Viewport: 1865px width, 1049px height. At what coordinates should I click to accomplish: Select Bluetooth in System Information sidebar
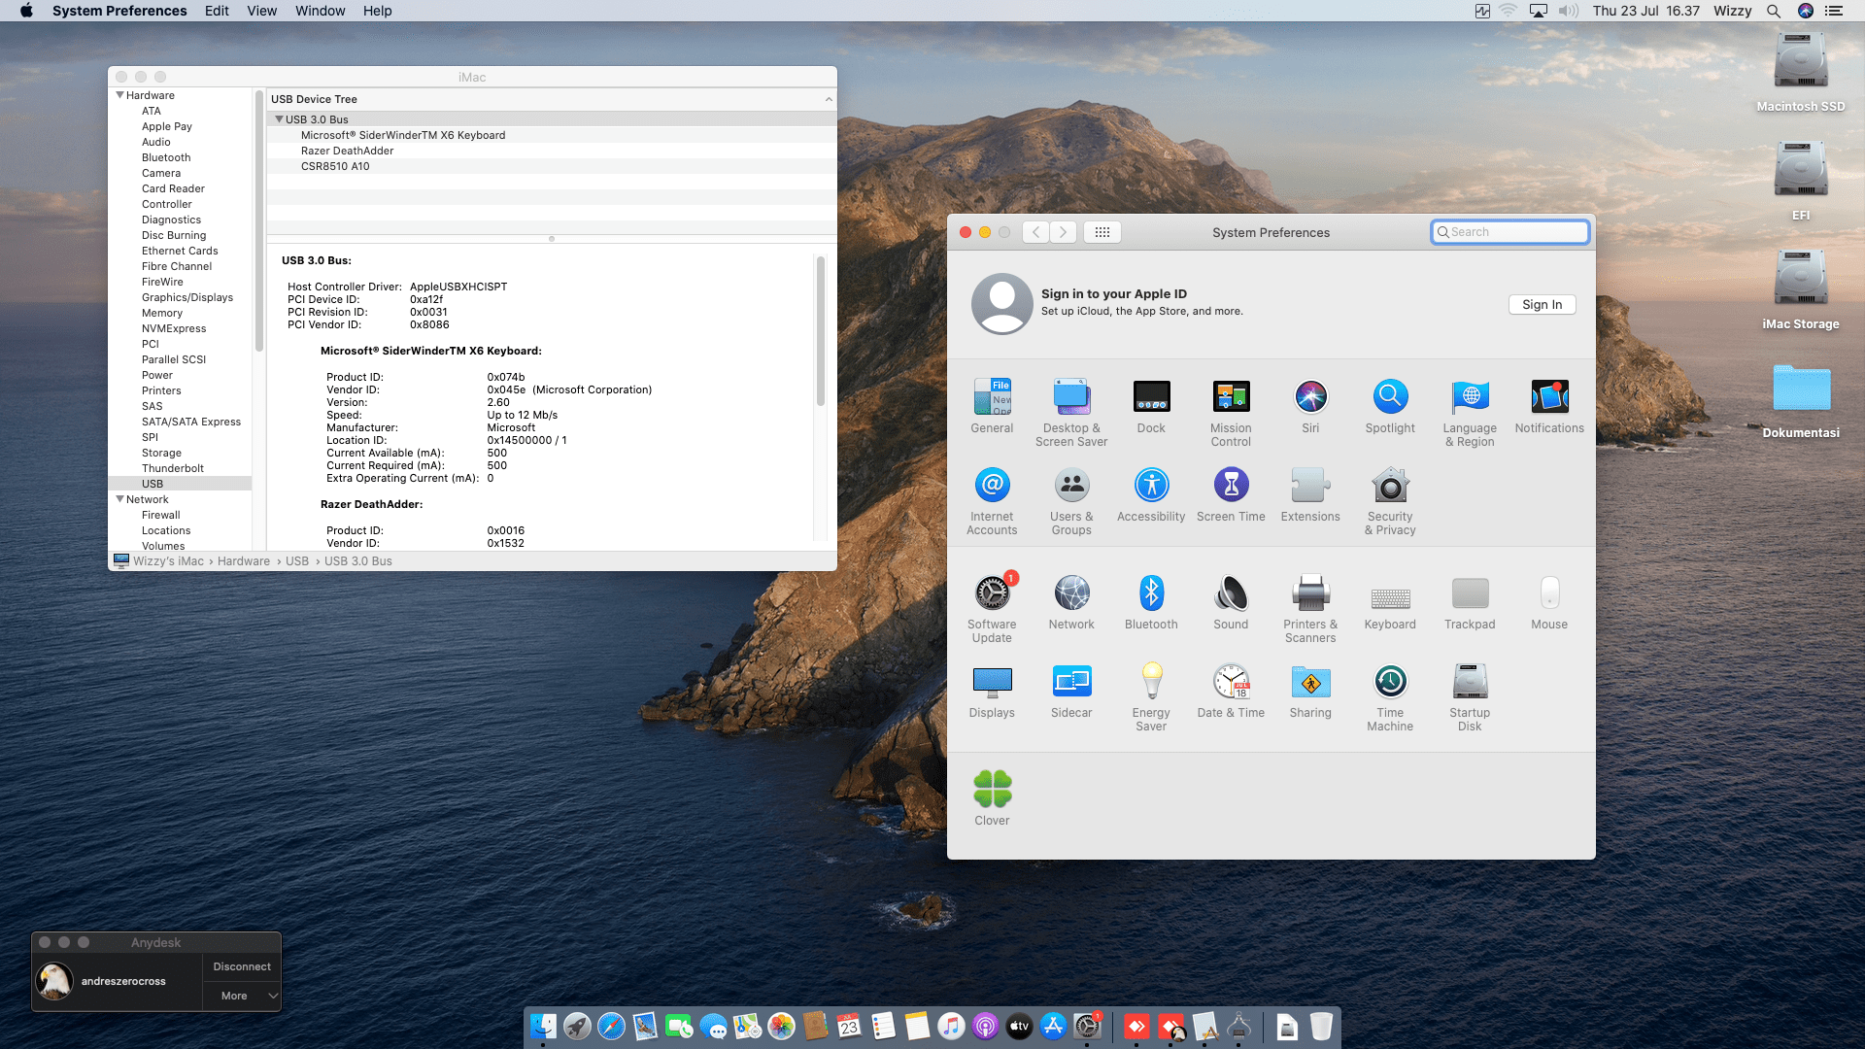click(x=166, y=157)
